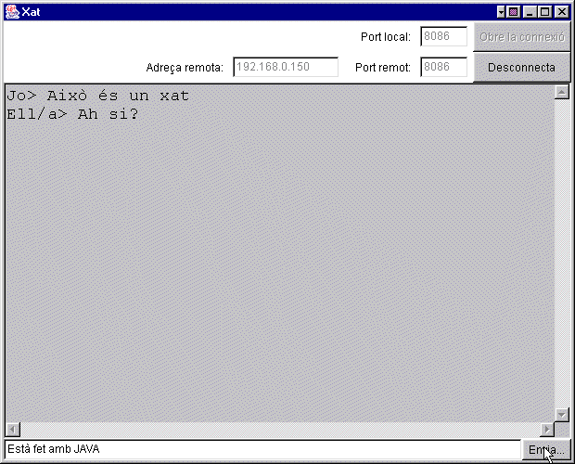575x464 pixels.
Task: Minimize the Xat window
Action: 530,12
